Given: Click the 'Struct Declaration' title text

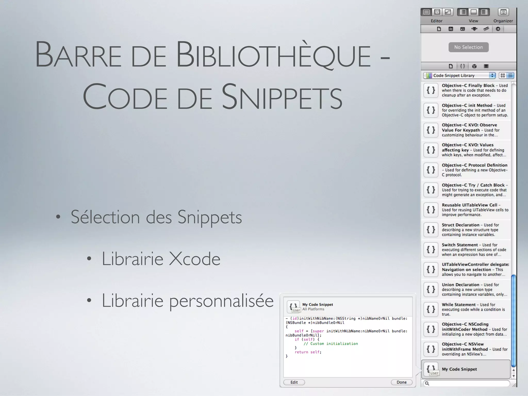Looking at the screenshot, I should [460, 225].
